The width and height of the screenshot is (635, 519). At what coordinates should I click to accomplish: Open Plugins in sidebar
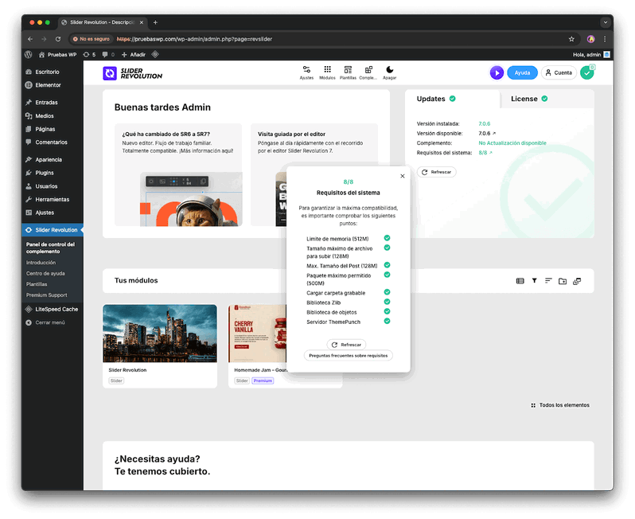click(44, 173)
